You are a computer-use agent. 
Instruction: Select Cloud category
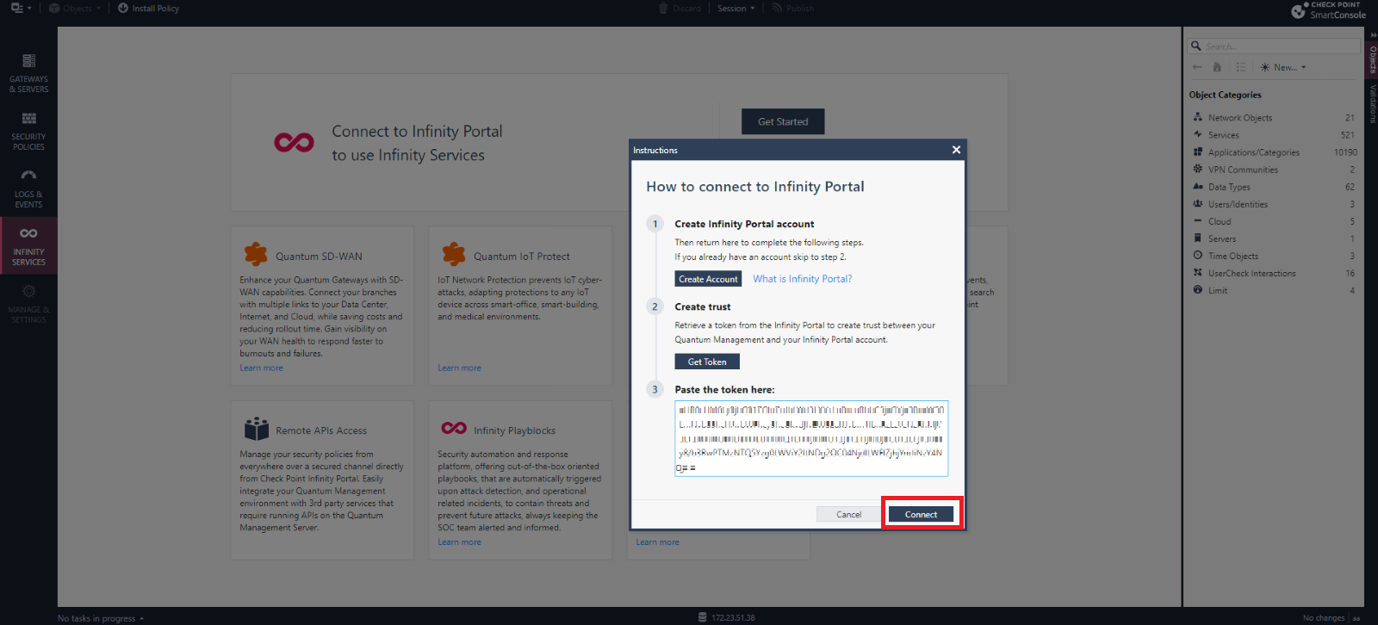(1274, 221)
